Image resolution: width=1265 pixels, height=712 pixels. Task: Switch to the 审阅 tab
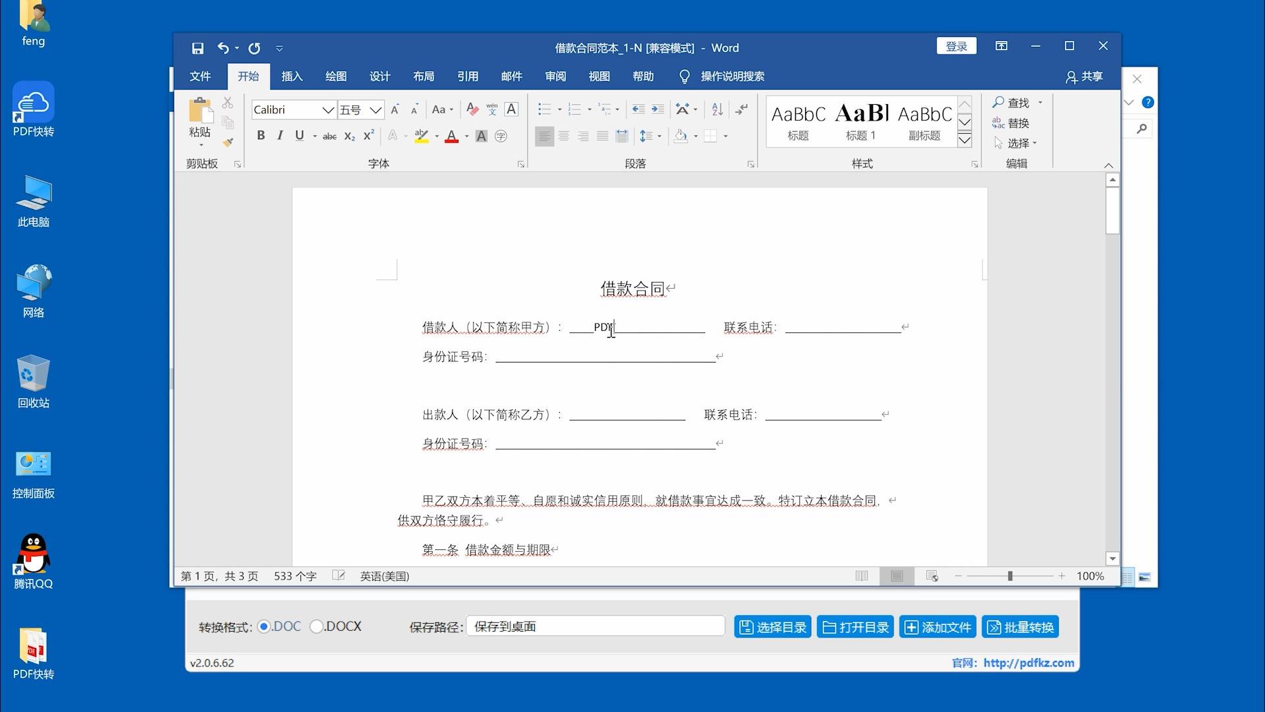[555, 76]
